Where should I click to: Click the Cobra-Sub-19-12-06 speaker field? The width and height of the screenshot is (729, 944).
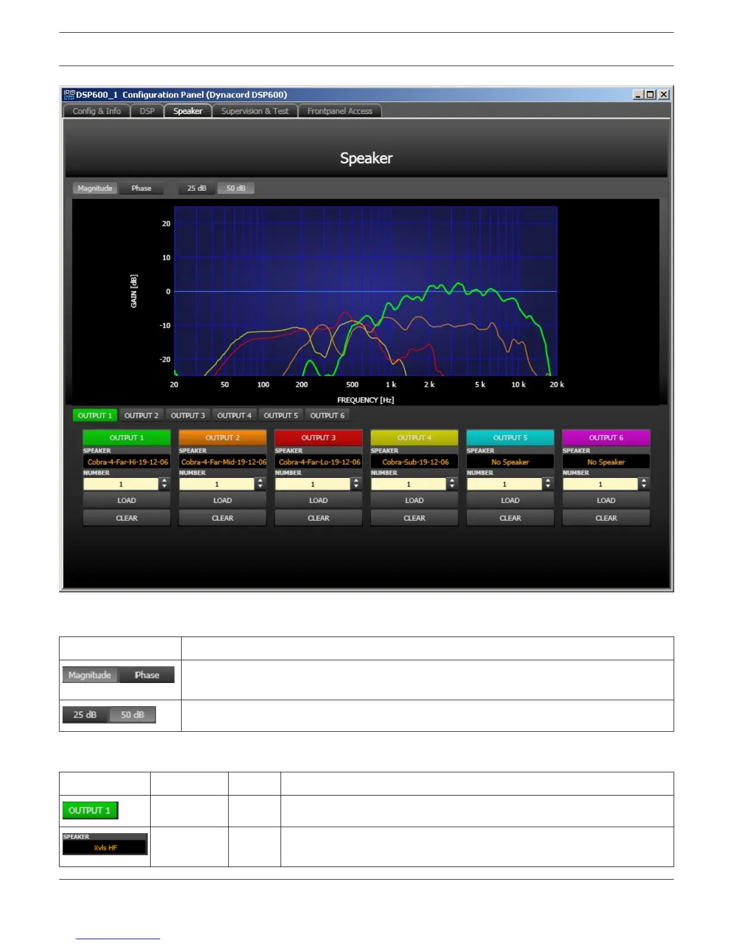click(415, 462)
